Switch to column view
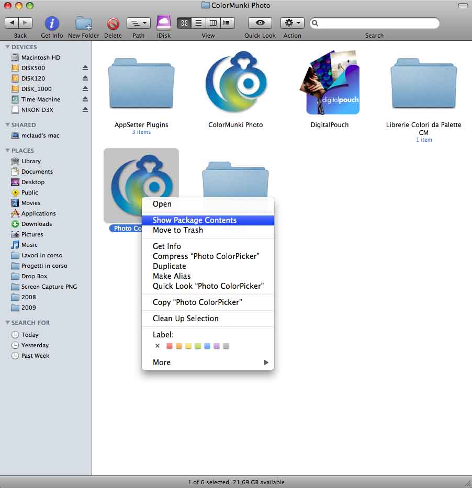 click(213, 22)
